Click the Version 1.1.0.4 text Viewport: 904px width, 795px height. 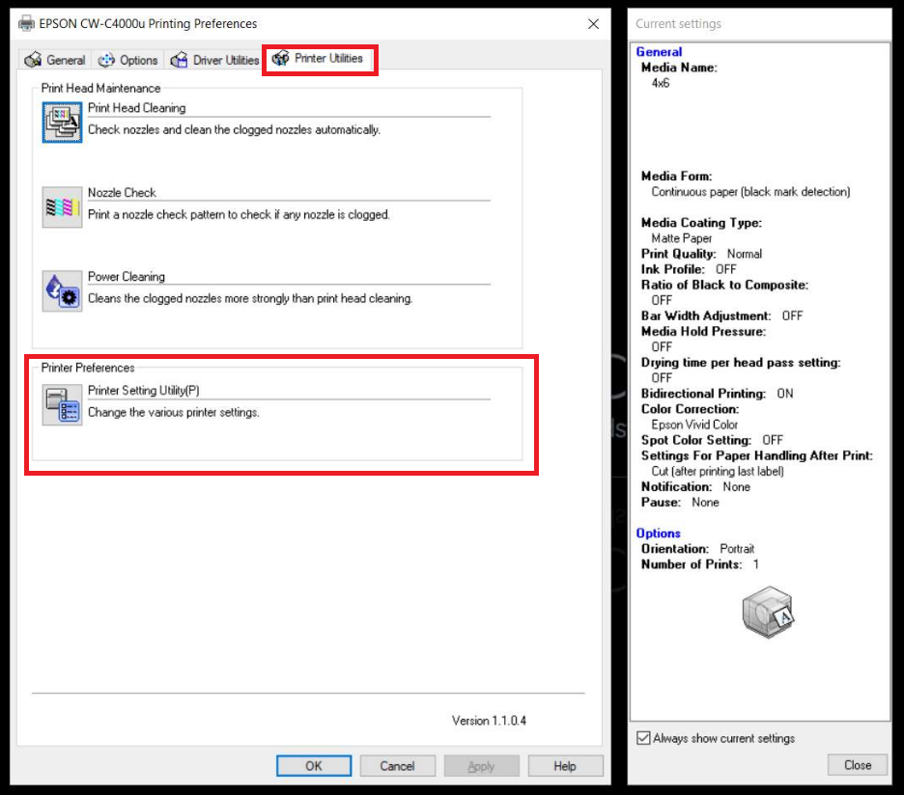tap(489, 721)
